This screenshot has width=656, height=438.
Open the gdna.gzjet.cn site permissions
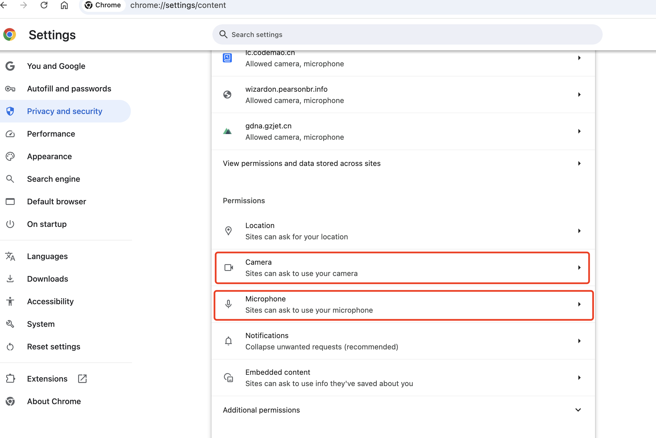tap(402, 131)
